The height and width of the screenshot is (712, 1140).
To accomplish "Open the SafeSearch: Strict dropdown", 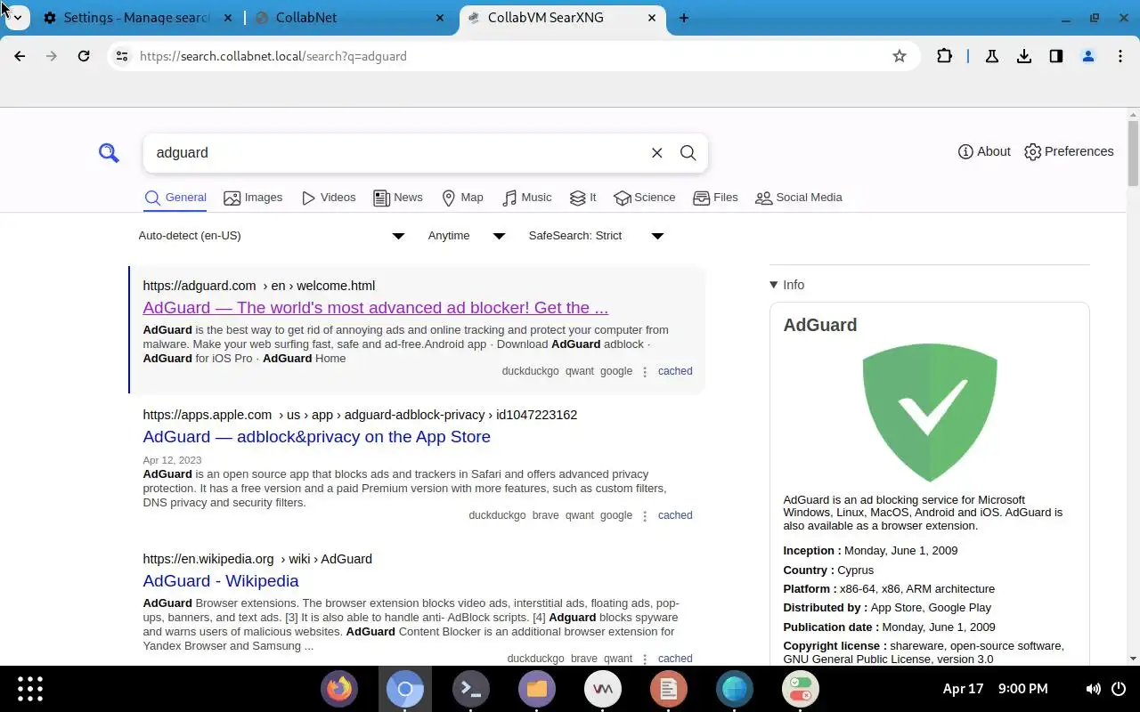I will (x=596, y=236).
